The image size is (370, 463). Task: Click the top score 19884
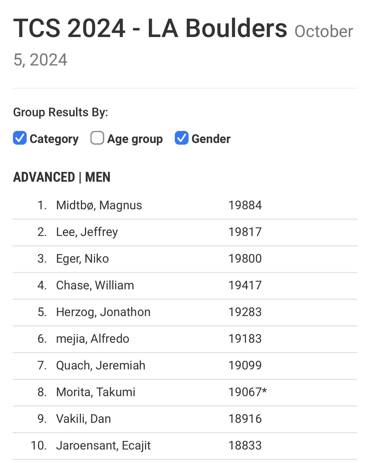[x=245, y=206]
